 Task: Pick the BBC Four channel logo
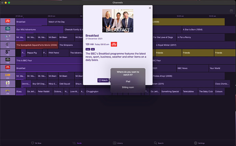click(7, 60)
